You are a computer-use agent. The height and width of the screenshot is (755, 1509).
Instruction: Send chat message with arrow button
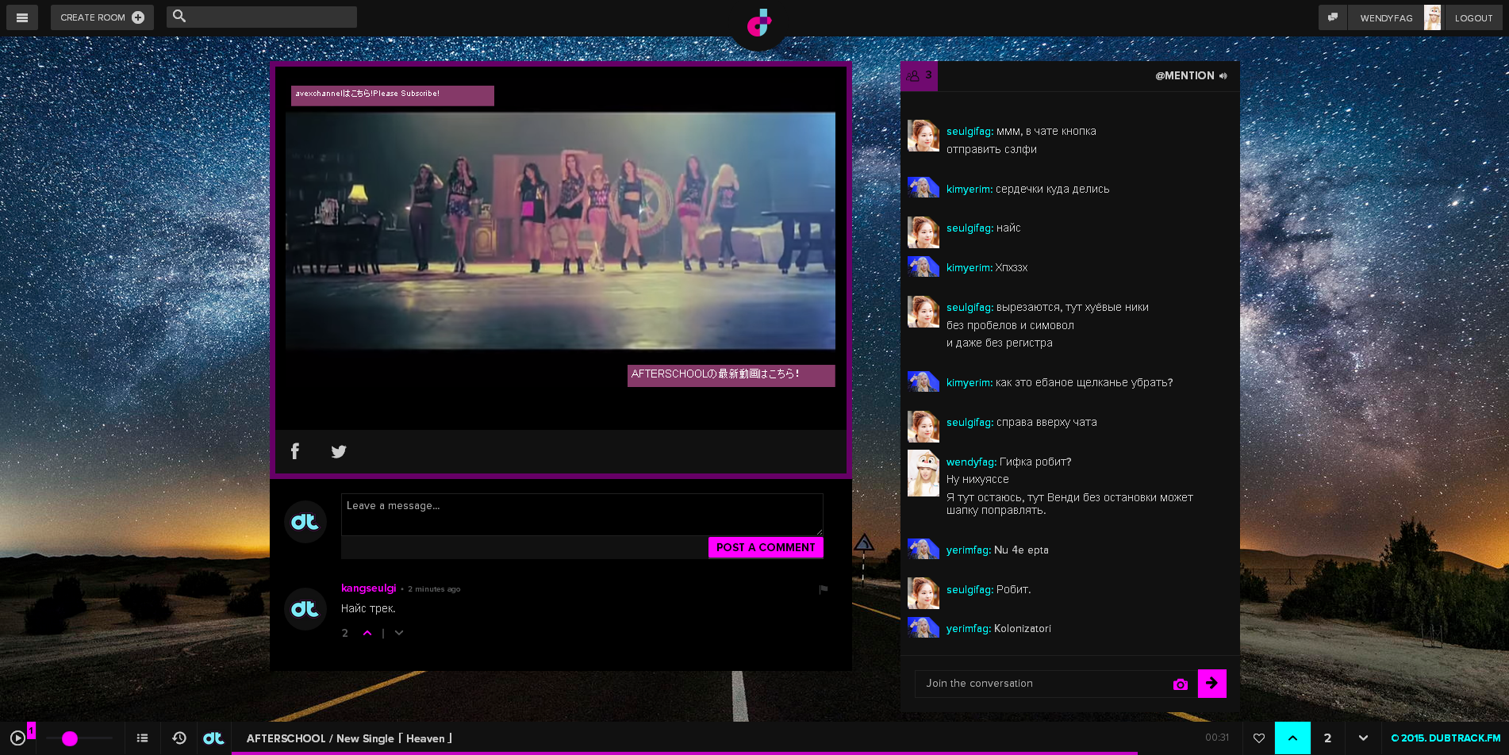tap(1211, 684)
